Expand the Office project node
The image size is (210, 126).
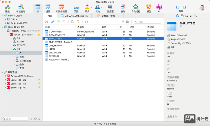pos(5,19)
